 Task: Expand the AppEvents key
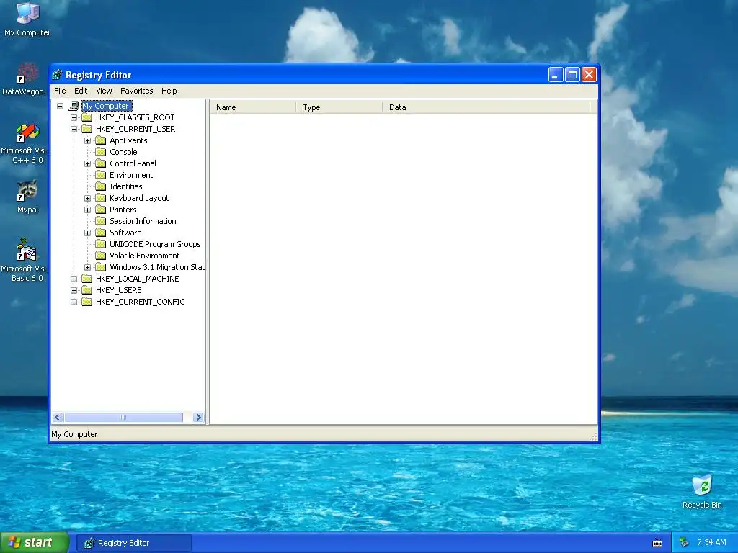tap(87, 140)
